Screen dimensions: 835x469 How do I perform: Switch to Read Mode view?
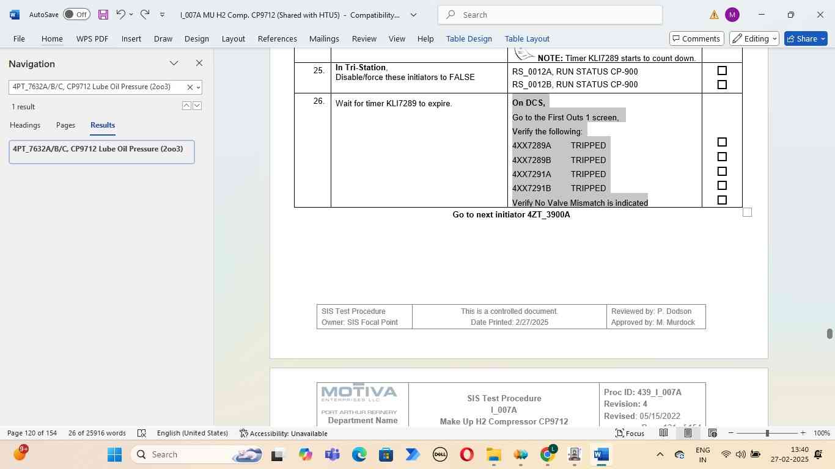[x=663, y=433]
